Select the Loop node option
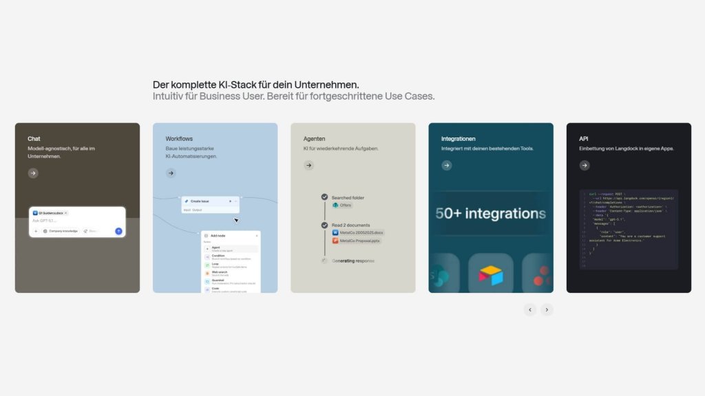This screenshot has width=705, height=396. tap(231, 265)
